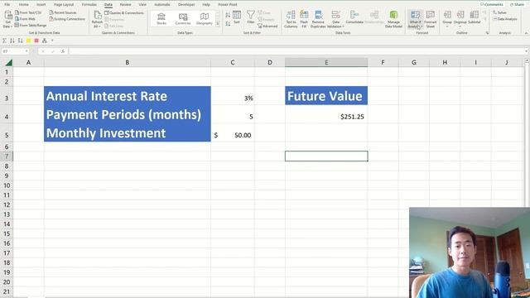Screen dimensions: 530x298
Task: Switch to the Page Layout tab
Action: 64,5
